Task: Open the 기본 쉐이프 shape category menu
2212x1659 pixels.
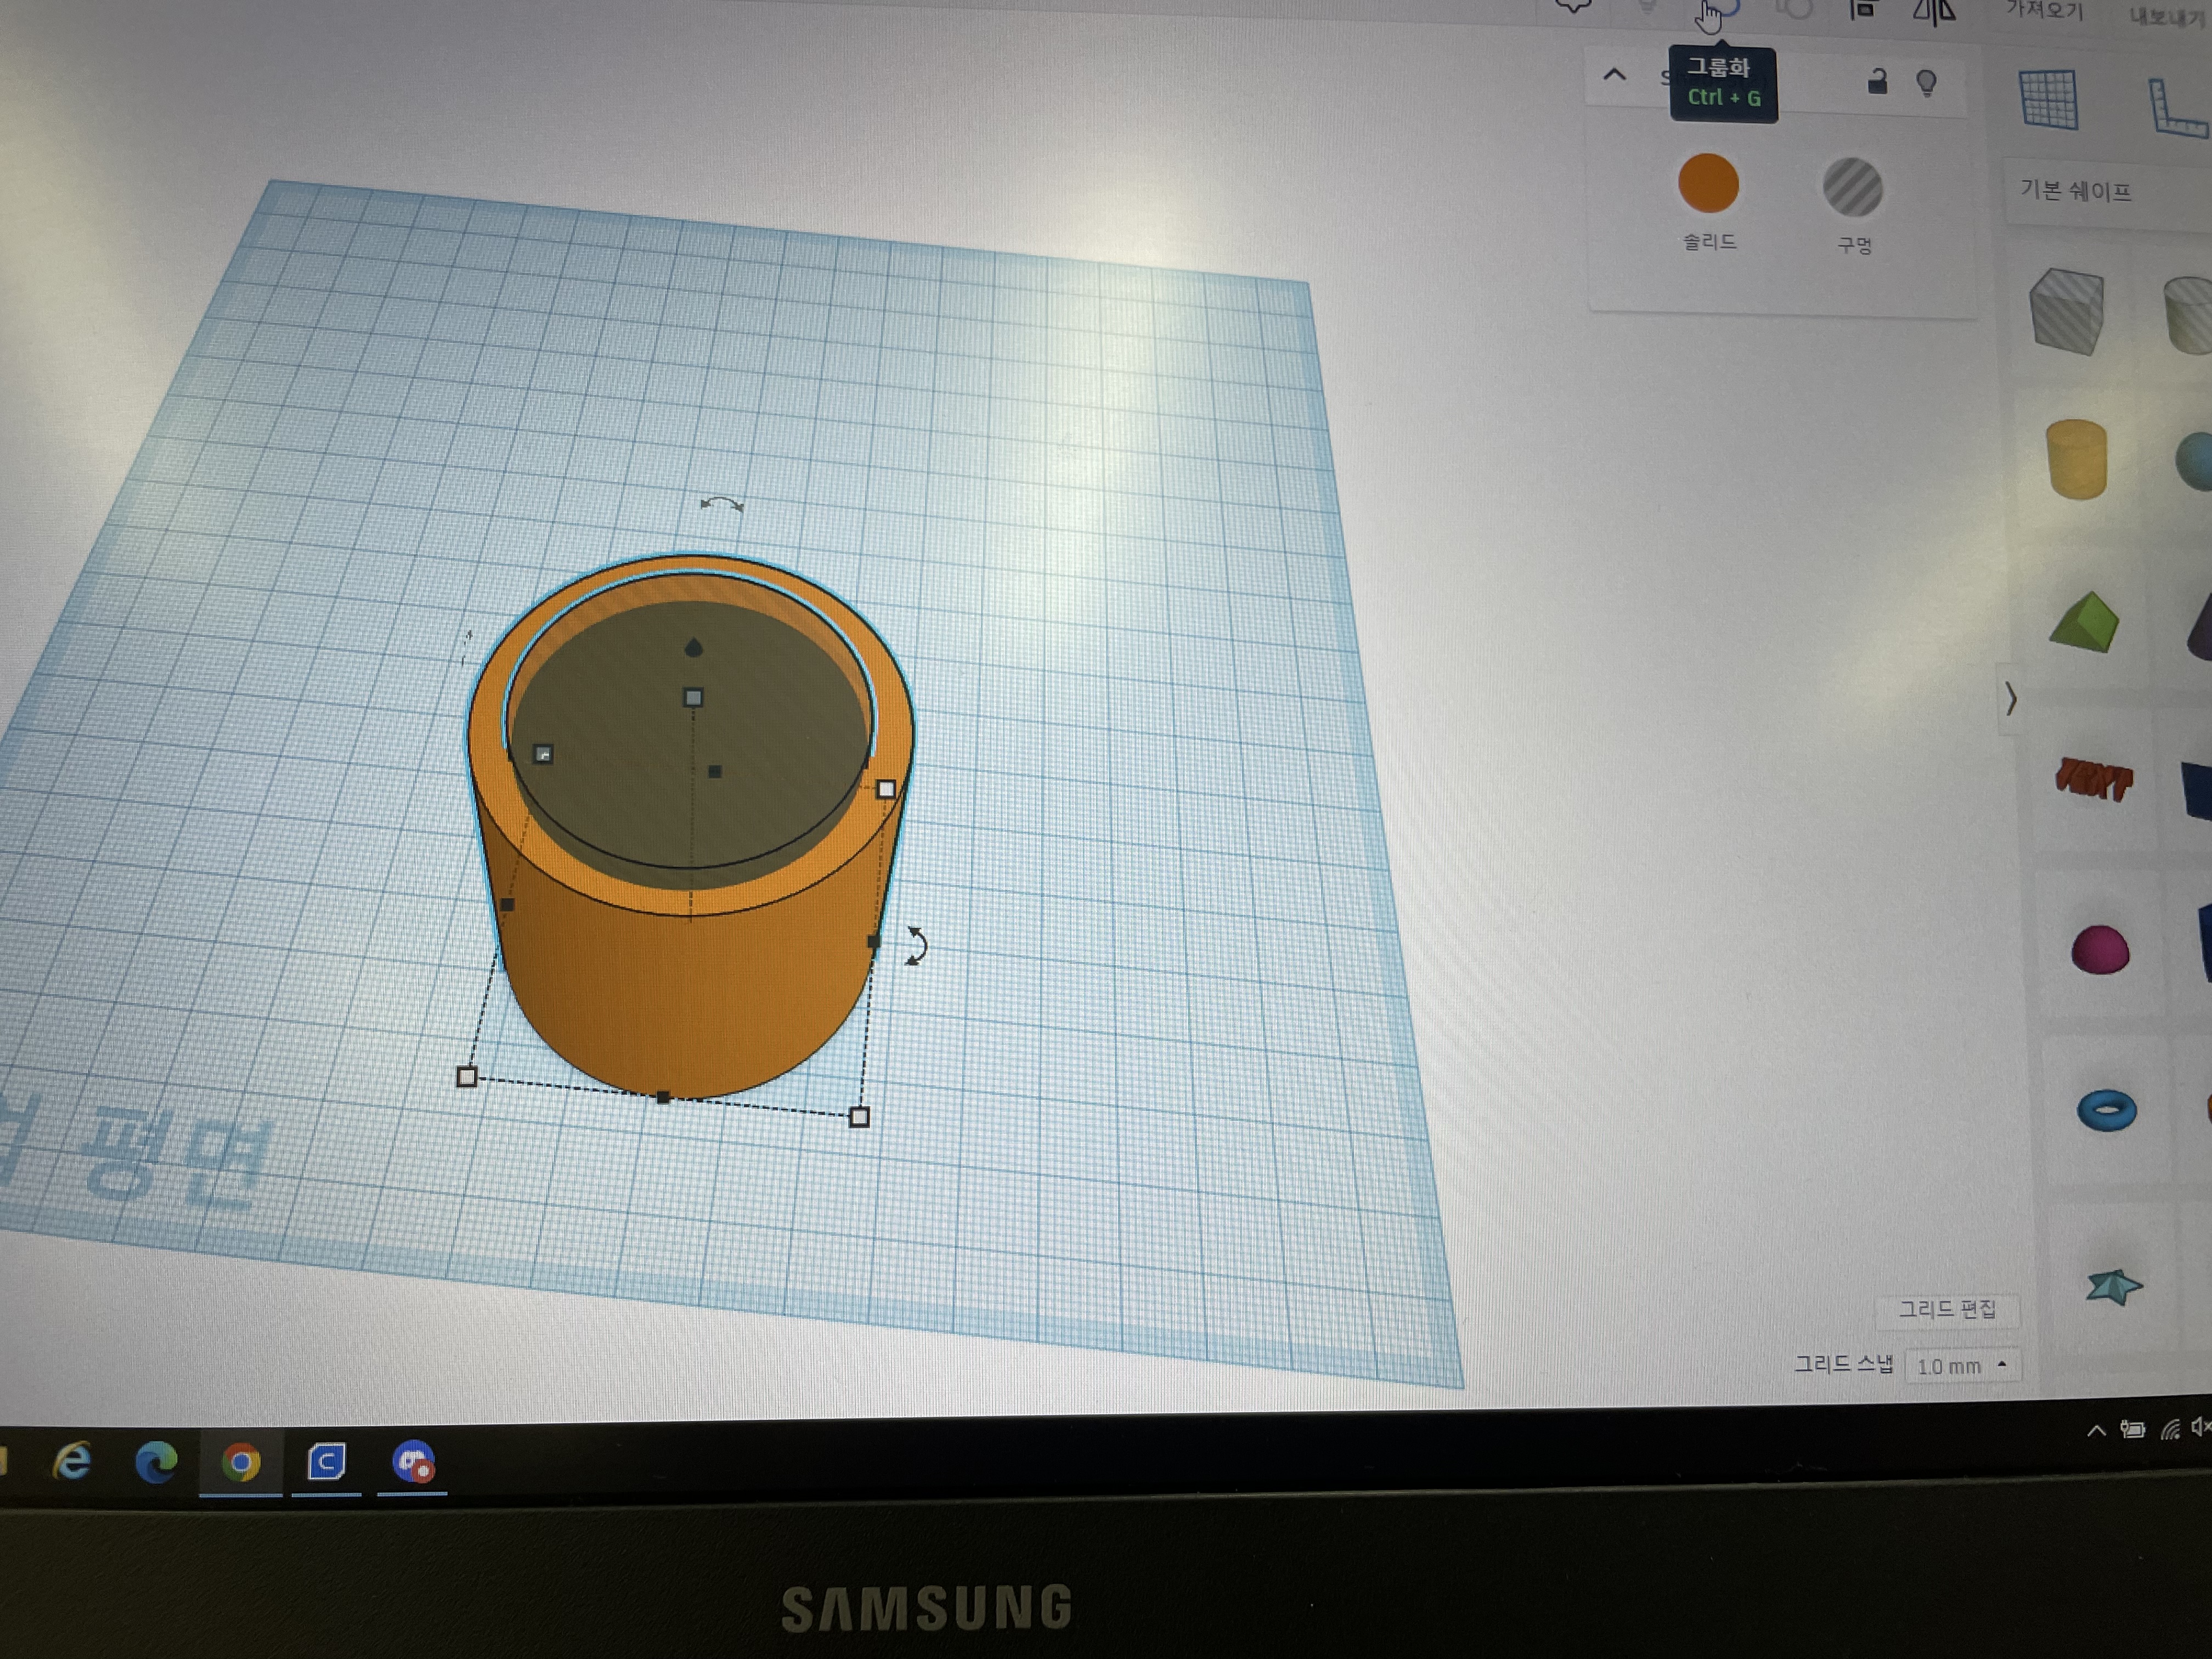Action: (2076, 190)
